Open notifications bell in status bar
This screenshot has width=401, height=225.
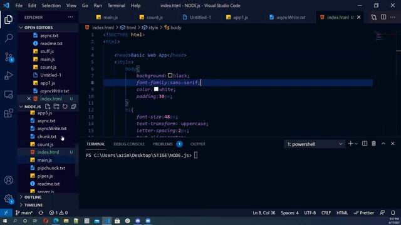pyautogui.click(x=393, y=212)
